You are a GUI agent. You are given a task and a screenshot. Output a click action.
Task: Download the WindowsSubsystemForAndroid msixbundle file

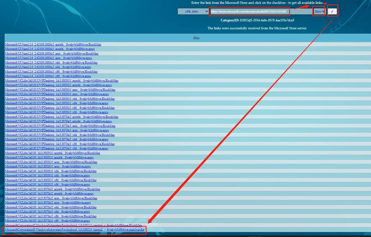(x=74, y=230)
